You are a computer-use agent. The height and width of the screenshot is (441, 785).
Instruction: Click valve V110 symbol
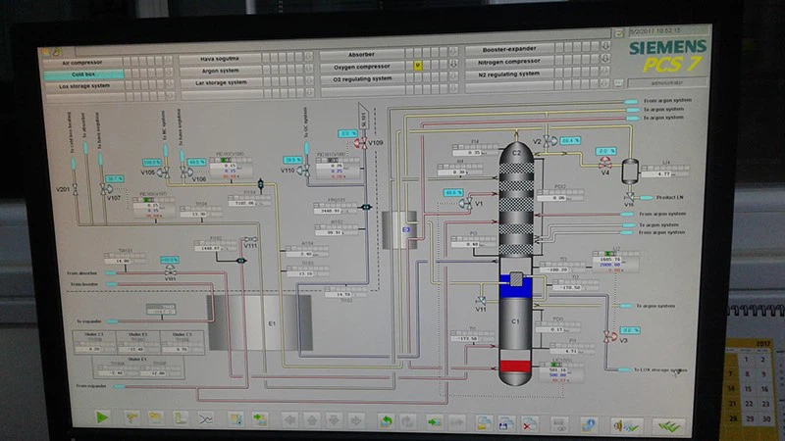pos(303,171)
